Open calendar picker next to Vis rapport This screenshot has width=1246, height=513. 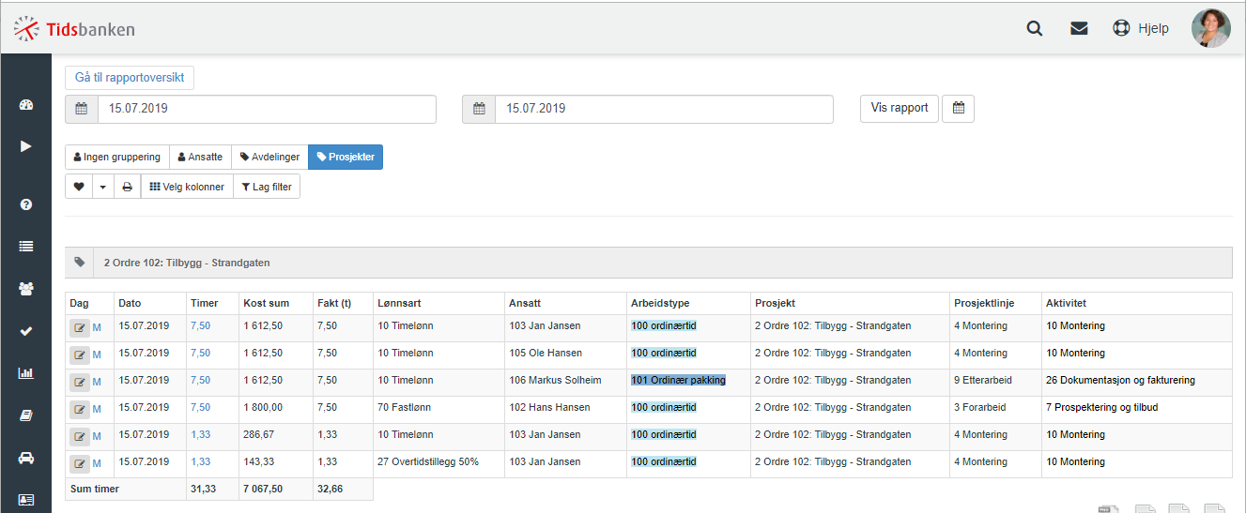958,109
